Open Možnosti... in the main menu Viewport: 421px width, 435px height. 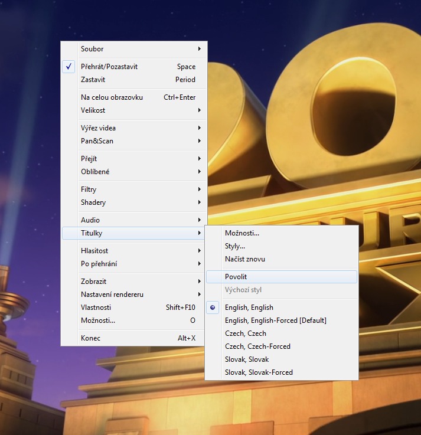coord(133,320)
